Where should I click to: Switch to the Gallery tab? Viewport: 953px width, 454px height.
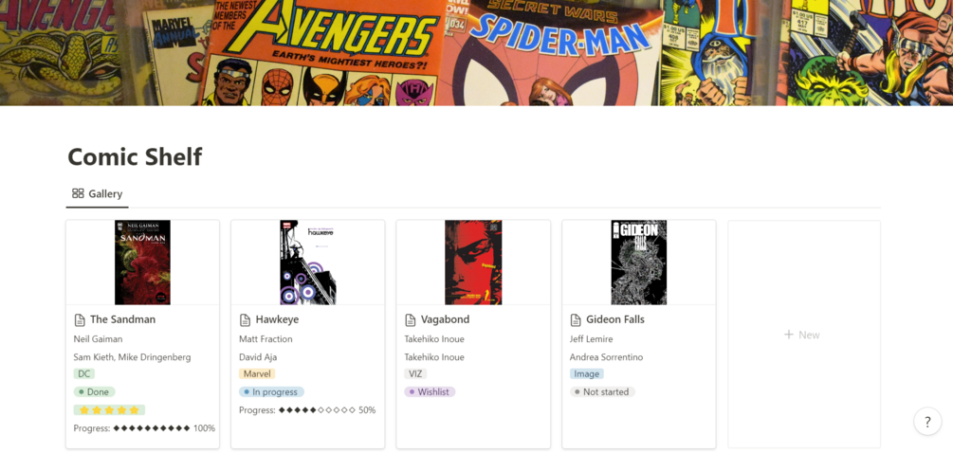(x=98, y=194)
